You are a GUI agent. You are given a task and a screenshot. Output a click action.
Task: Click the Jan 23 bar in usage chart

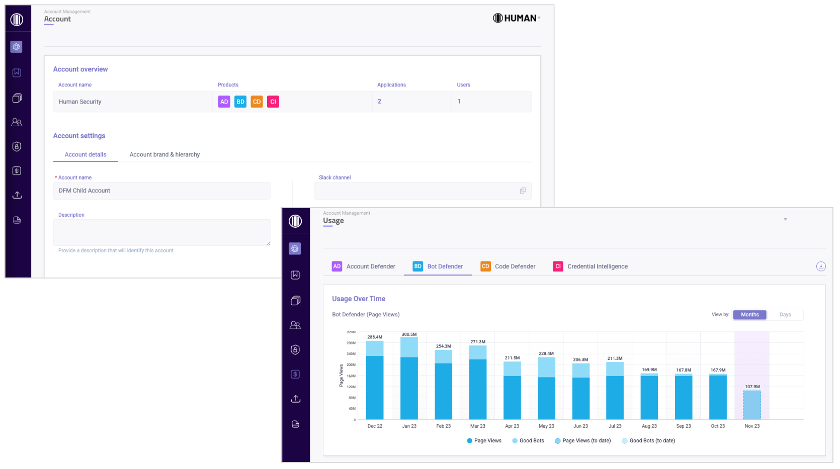(409, 379)
